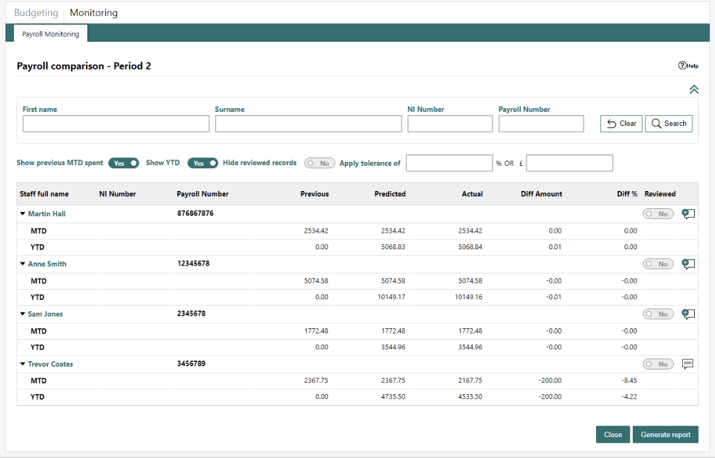Collapse the Martin Hall row
Image resolution: width=715 pixels, height=458 pixels.
(x=23, y=214)
